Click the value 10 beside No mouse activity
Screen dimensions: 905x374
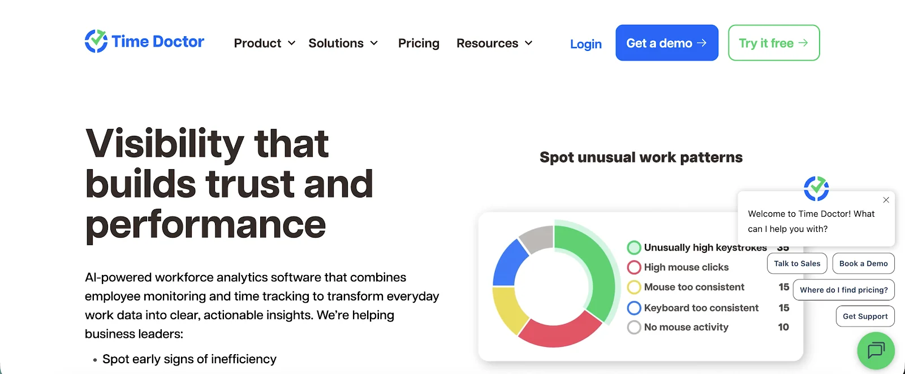[x=783, y=327]
